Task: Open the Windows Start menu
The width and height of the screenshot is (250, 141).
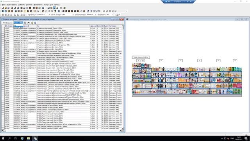Action: click(x=3, y=138)
